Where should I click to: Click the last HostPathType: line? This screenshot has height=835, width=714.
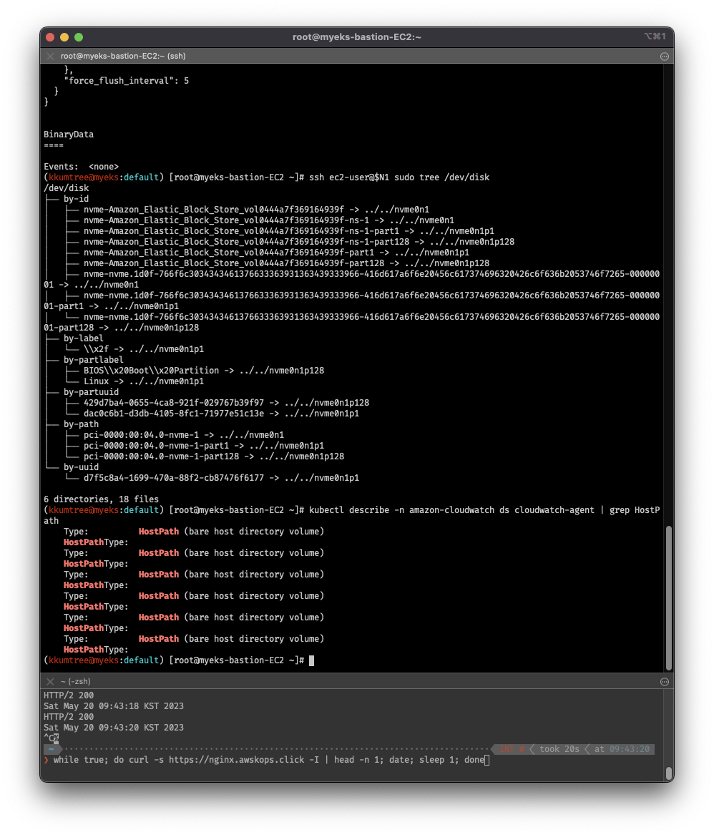tap(96, 650)
